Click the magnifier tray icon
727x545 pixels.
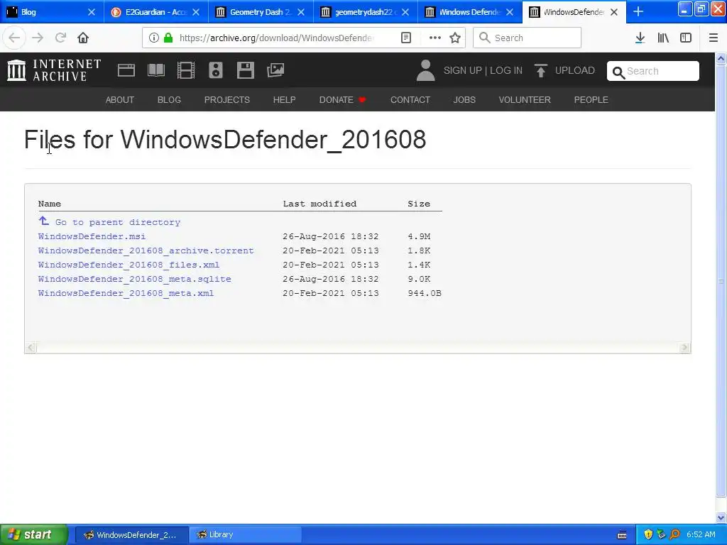674,535
